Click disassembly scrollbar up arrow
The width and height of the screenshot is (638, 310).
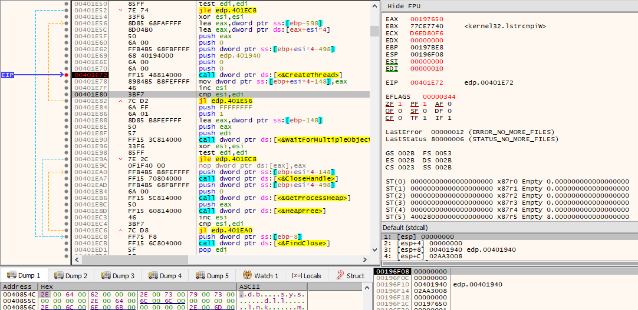click(x=374, y=5)
